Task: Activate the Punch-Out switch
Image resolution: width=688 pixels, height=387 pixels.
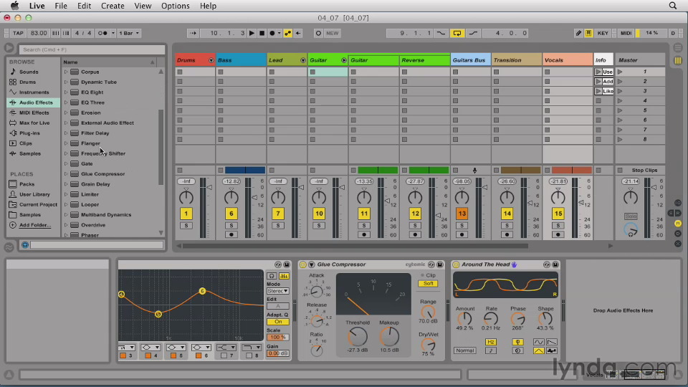Action: point(473,33)
